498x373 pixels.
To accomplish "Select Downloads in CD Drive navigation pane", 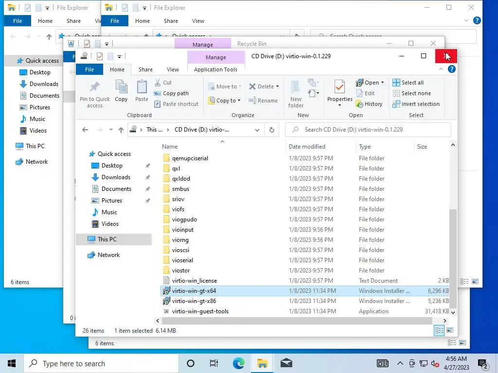I will click(116, 177).
